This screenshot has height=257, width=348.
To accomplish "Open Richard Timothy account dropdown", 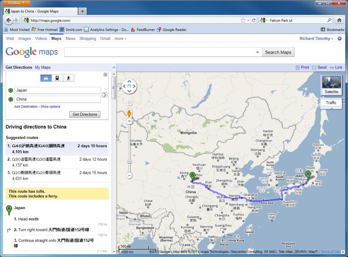I will pyautogui.click(x=316, y=38).
